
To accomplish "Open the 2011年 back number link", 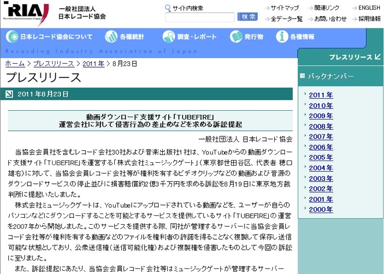I will click(321, 95).
